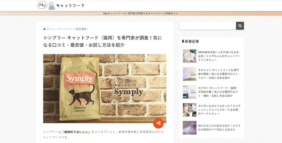Click the white fluffy cat thumbnail
Viewport: 282px width, 143px height.
pyautogui.click(x=189, y=128)
